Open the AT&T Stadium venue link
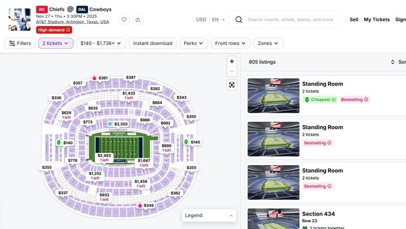 [72, 22]
